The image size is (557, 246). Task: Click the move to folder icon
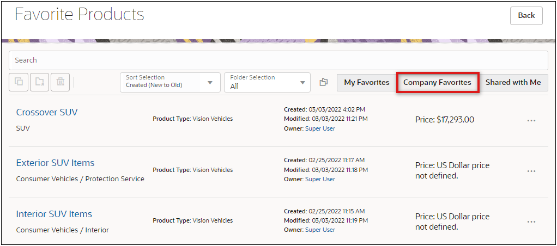tap(39, 82)
